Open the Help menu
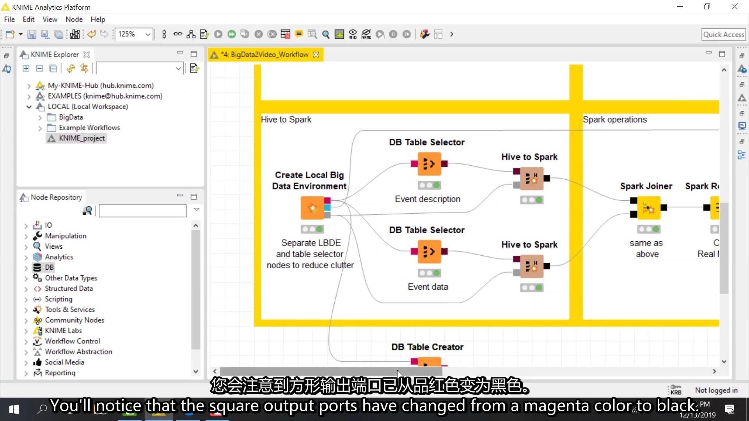 98,19
